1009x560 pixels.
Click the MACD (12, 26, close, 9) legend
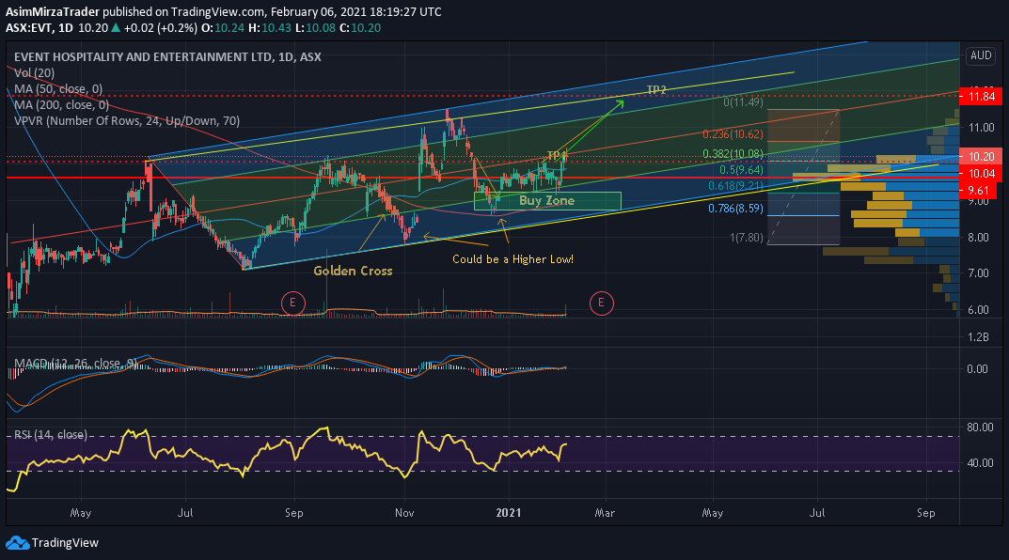[x=76, y=364]
